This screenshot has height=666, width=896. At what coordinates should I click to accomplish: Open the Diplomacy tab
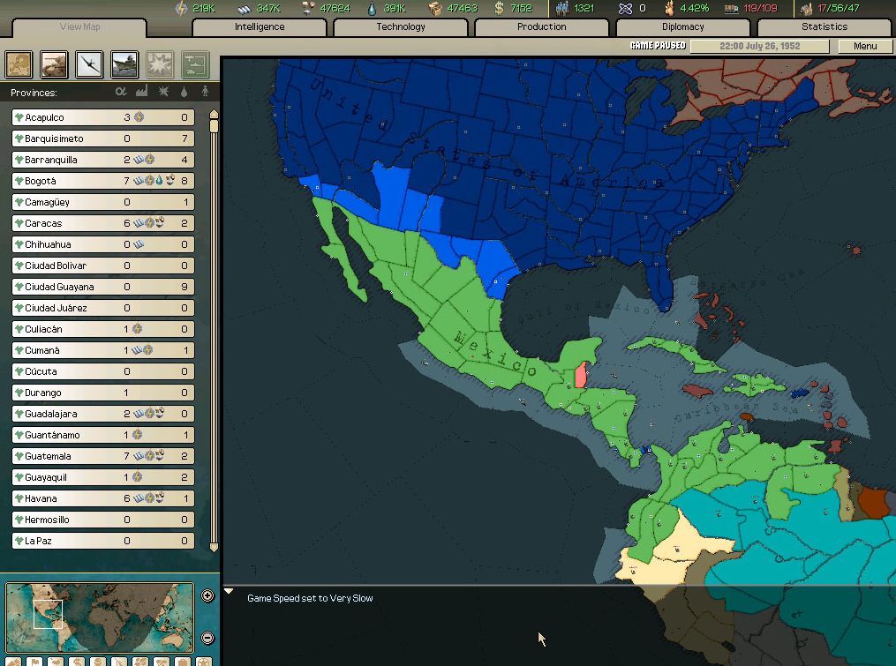(x=683, y=26)
